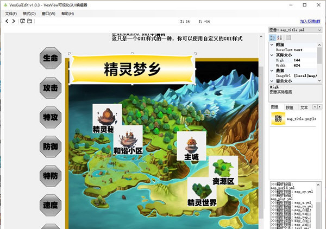
Task: Click the forward arrow in toolbar
Action: coord(14,21)
